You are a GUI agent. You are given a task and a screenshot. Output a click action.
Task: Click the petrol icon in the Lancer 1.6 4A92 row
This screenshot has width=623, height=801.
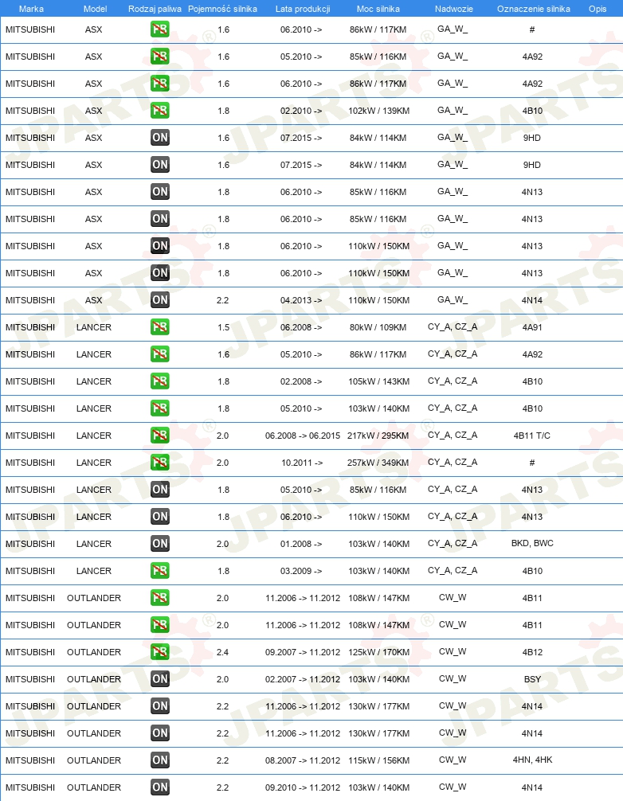[x=160, y=354]
